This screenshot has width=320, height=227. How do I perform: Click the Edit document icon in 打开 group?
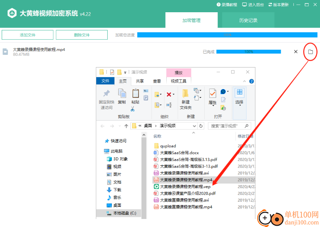pos(223,100)
